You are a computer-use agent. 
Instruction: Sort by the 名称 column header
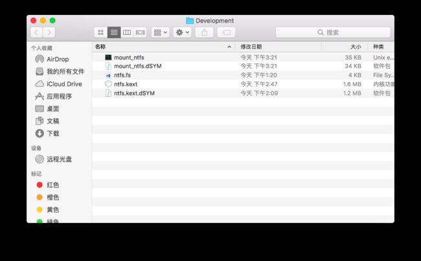tap(163, 47)
